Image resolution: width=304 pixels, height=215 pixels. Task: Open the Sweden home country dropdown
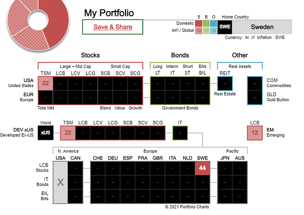click(262, 27)
